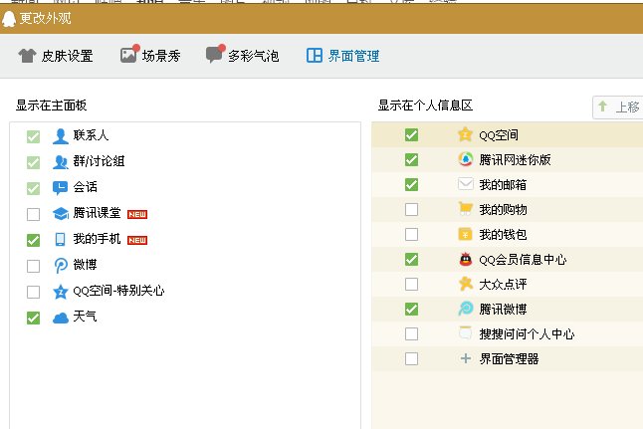Click the 天气 cloud icon
This screenshot has height=429, width=643.
(x=61, y=318)
